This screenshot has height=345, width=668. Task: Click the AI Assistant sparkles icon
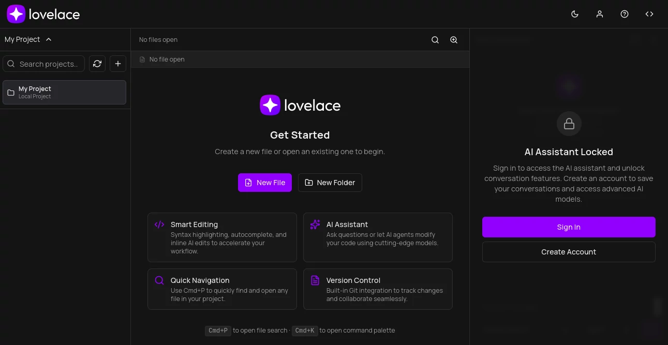(x=315, y=224)
